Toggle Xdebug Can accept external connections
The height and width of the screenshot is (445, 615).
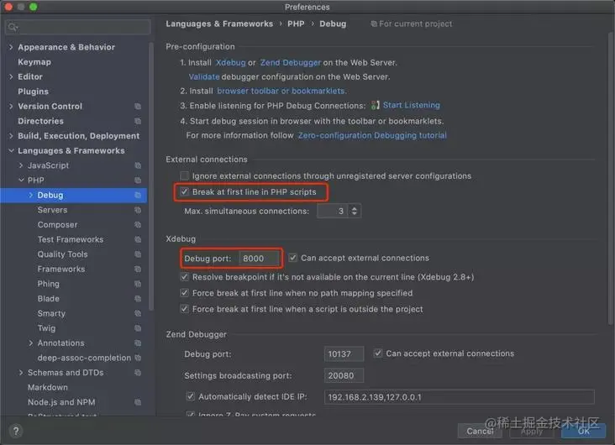pos(292,258)
